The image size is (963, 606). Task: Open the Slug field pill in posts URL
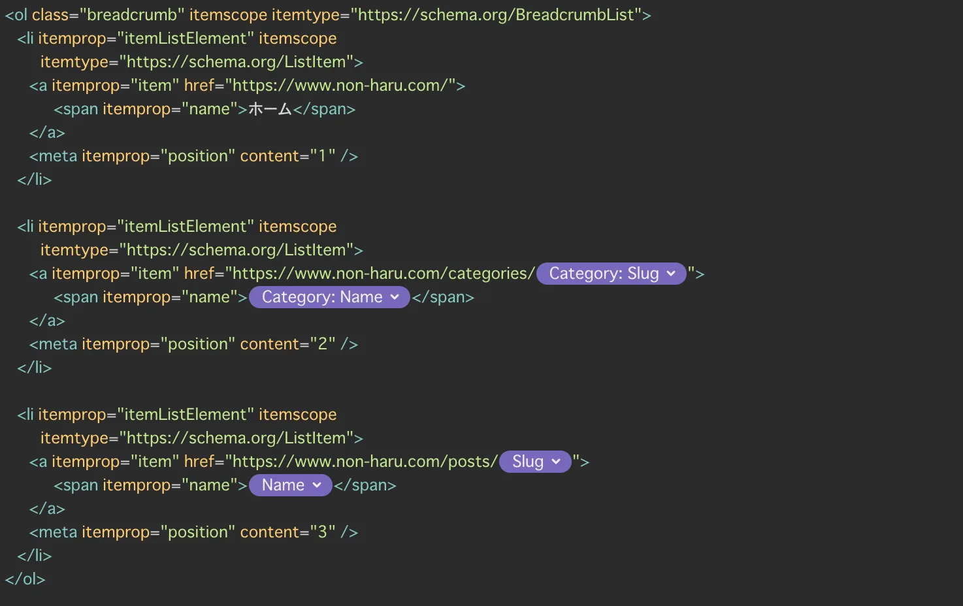click(x=535, y=462)
